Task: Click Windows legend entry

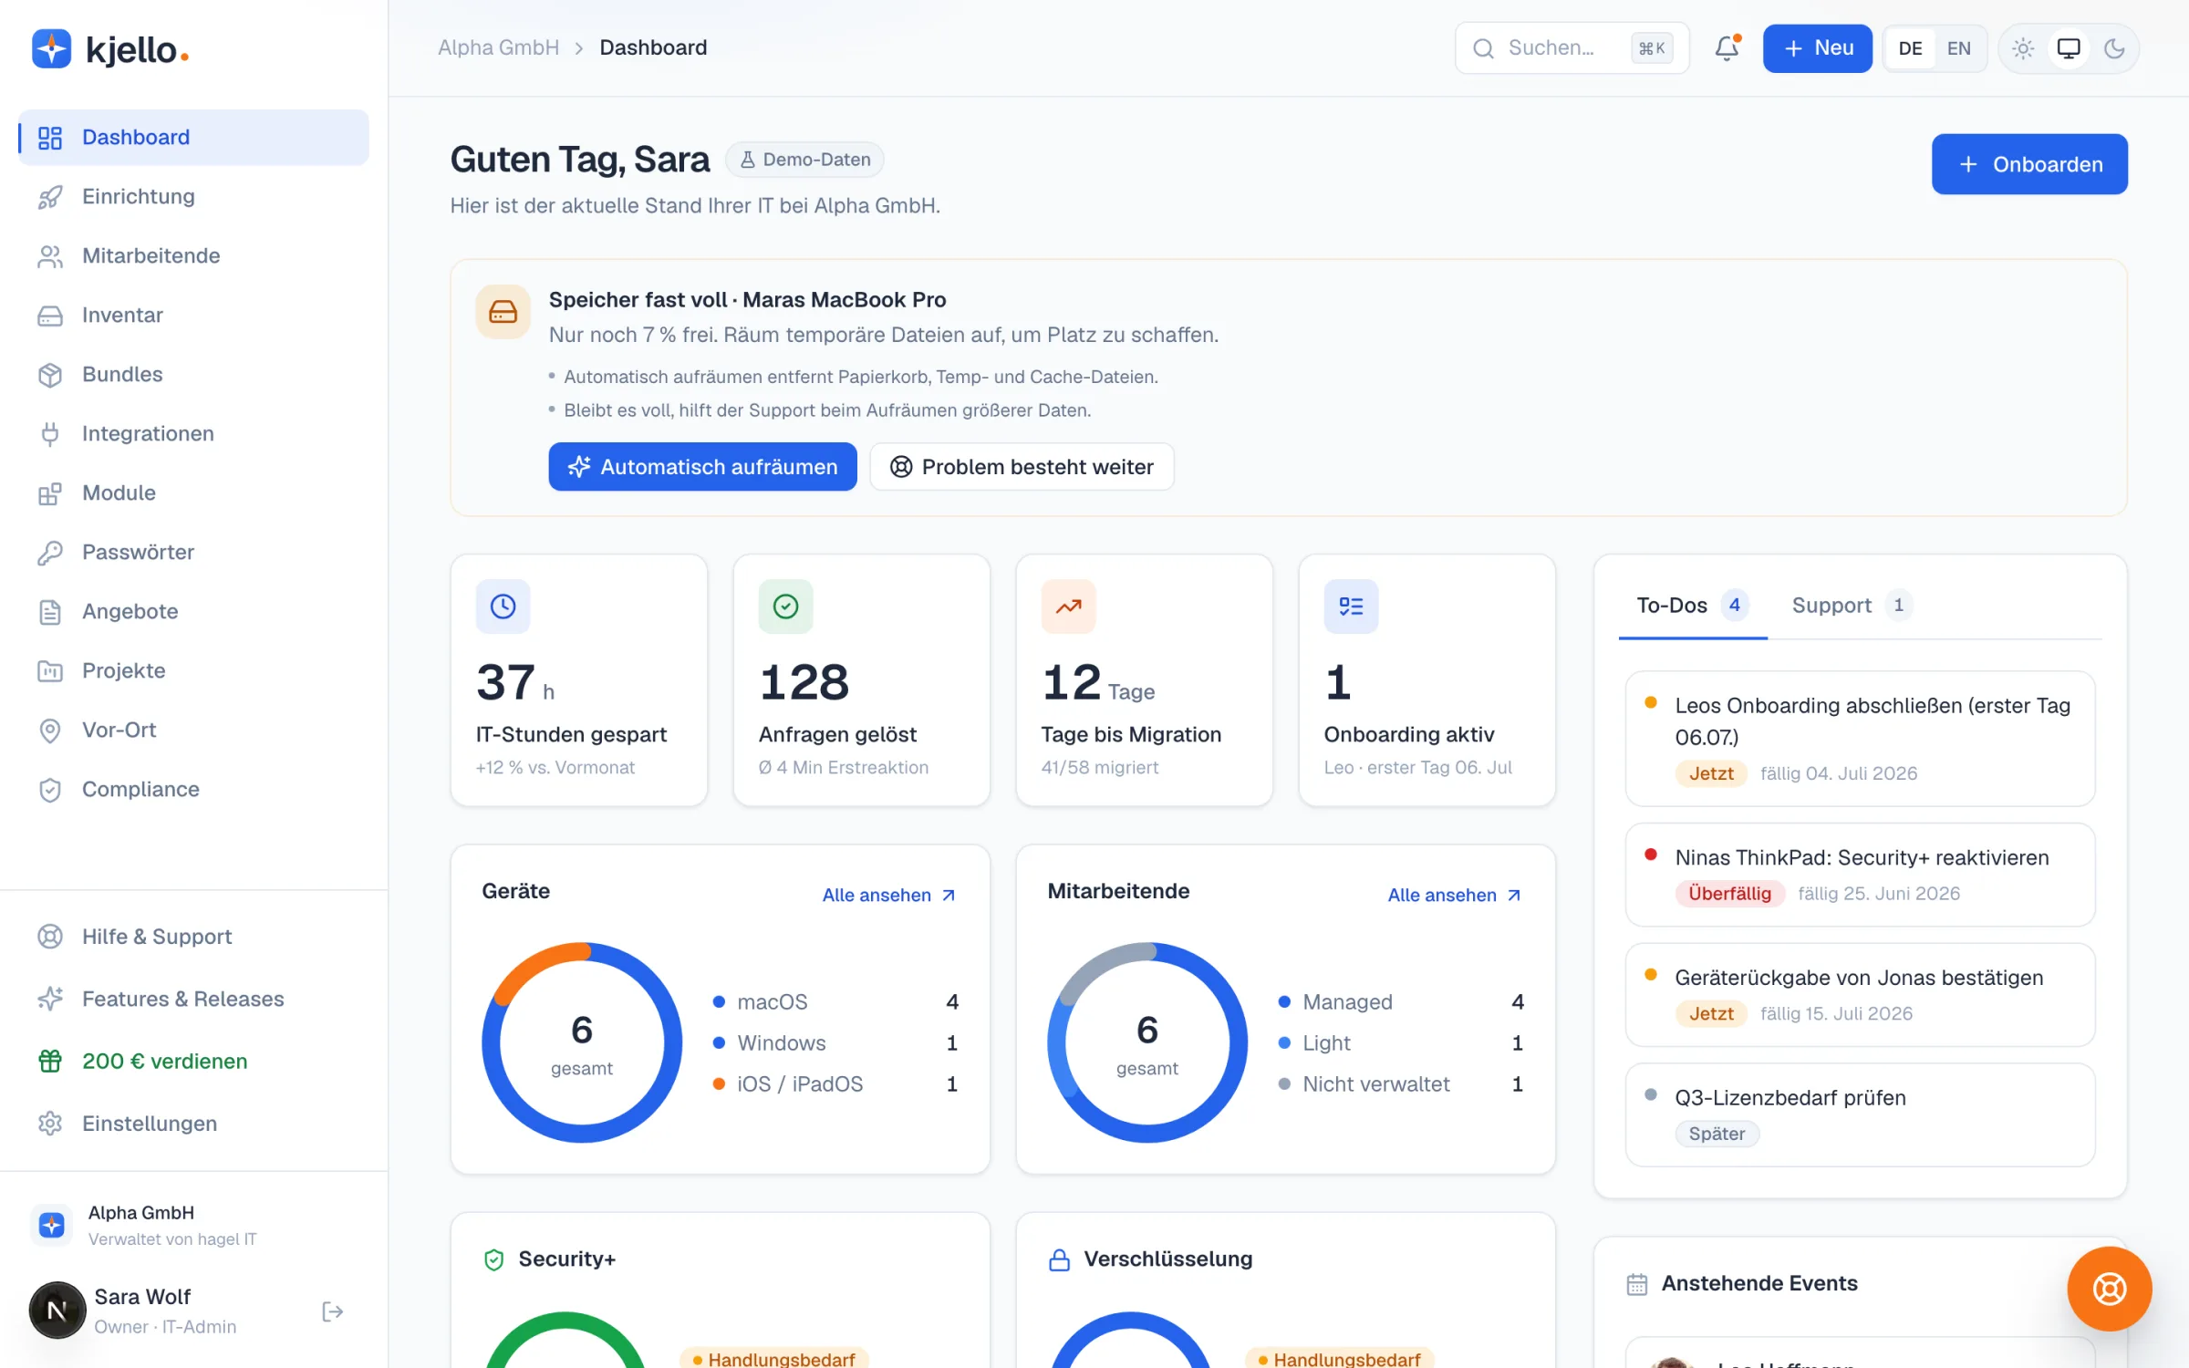Action: click(x=835, y=1043)
